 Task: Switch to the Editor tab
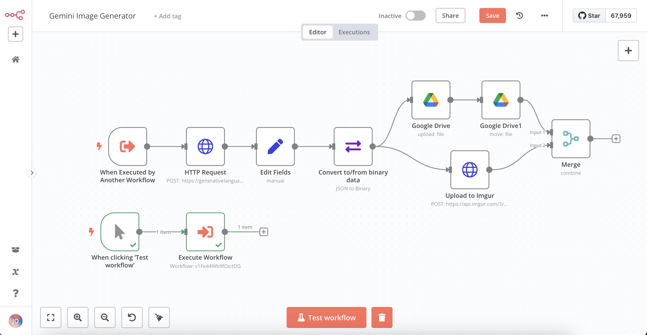pos(317,32)
